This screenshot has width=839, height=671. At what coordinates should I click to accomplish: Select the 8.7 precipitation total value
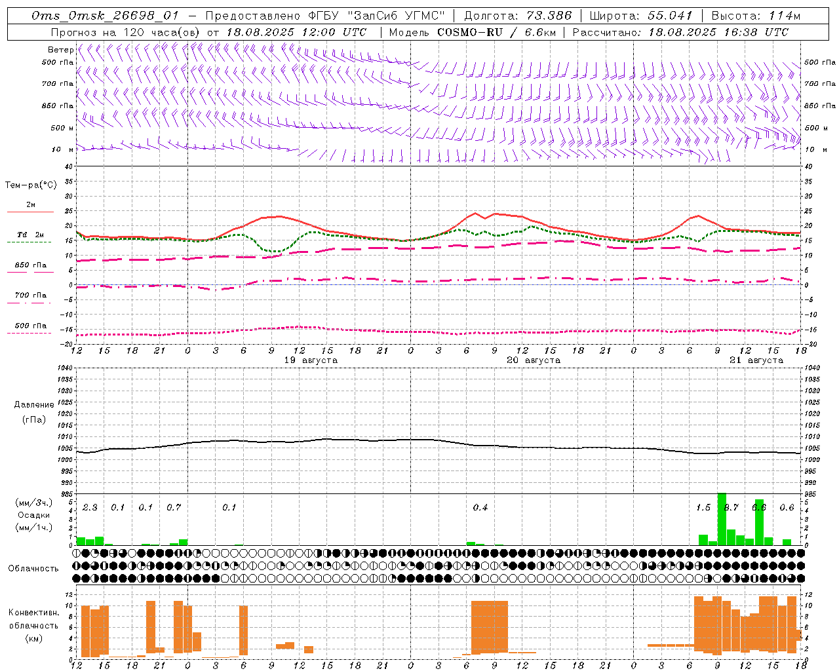click(x=732, y=507)
